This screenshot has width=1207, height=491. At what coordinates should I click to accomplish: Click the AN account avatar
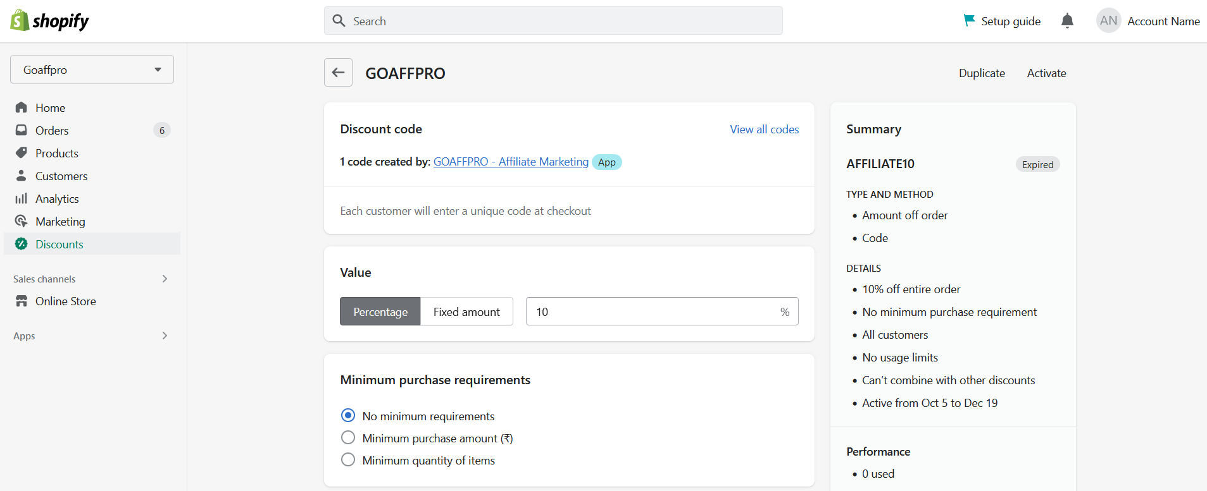(1108, 21)
